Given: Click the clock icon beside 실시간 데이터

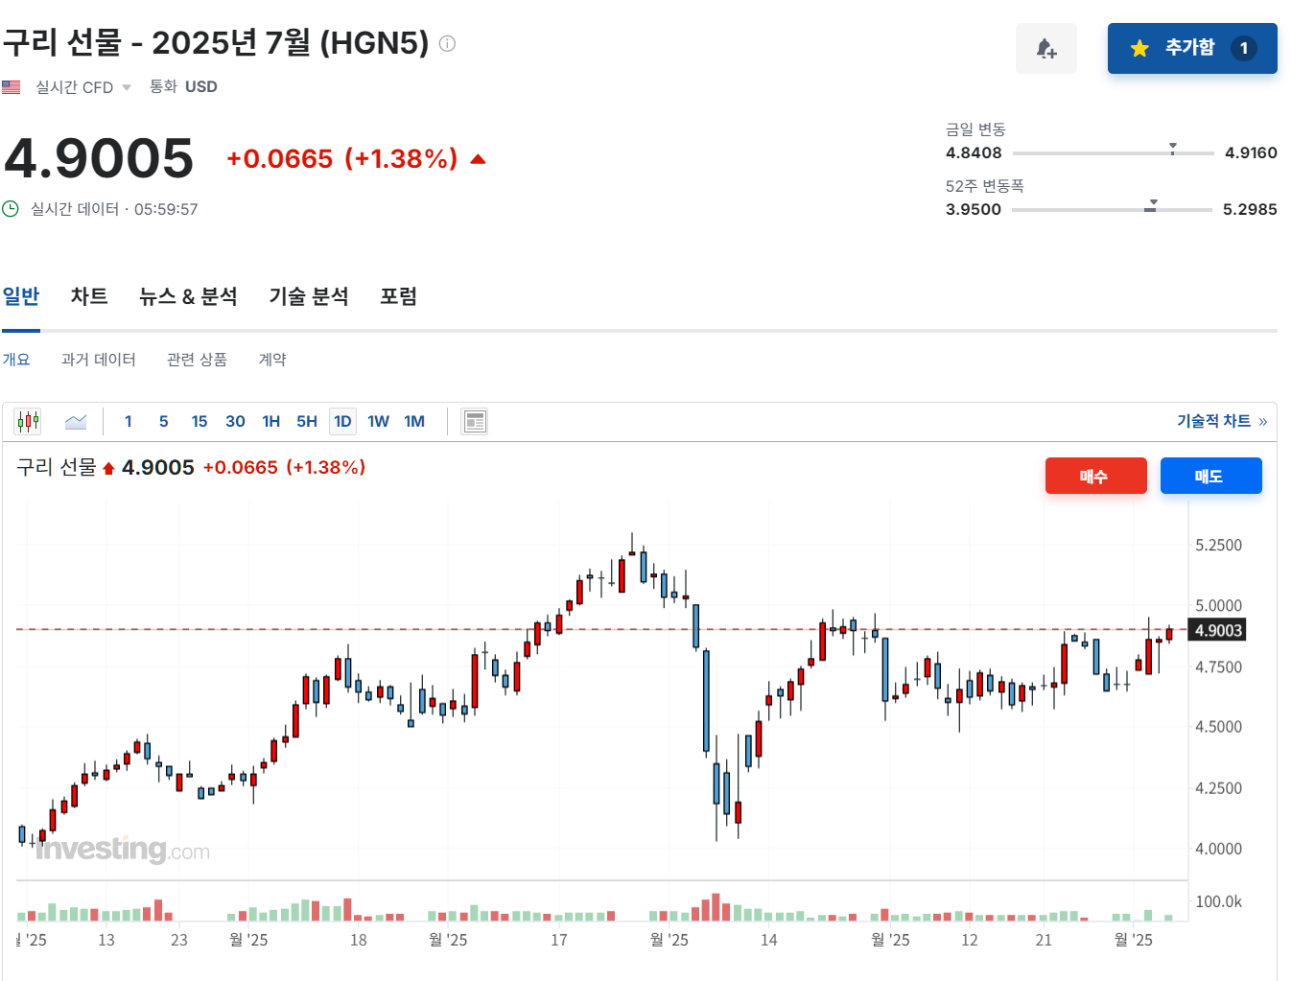Looking at the screenshot, I should click(11, 208).
